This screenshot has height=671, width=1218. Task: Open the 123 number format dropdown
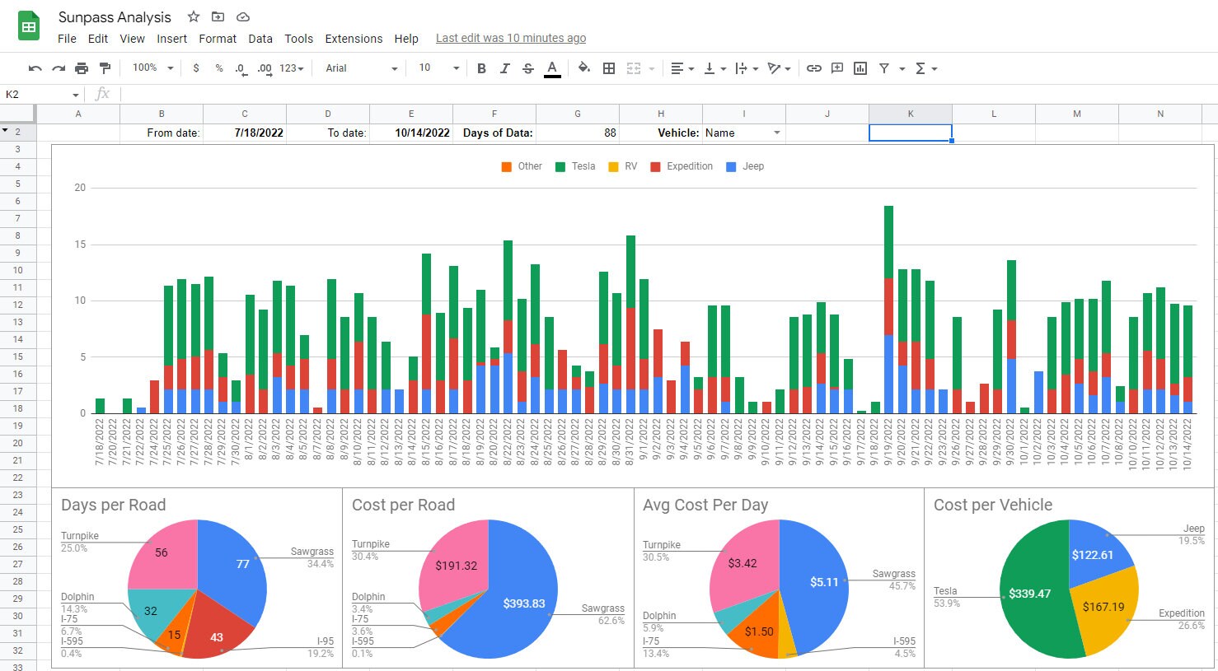pyautogui.click(x=287, y=68)
